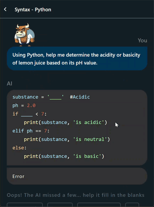
Task: Click the 2.0 ph value
Action: click(31, 106)
